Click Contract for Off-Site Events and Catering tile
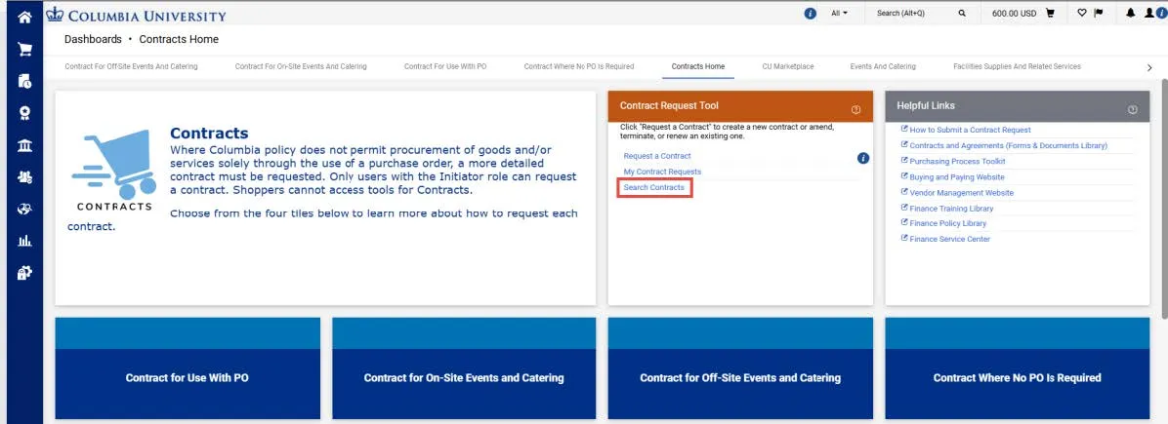Image resolution: width=1168 pixels, height=424 pixels. pyautogui.click(x=740, y=369)
